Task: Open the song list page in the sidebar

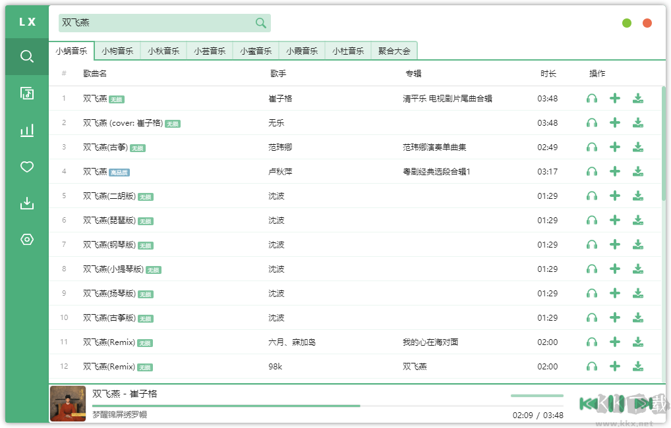Action: [27, 93]
